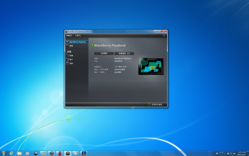Click the globe application icon on taskbar
This screenshot has width=249, height=156.
coord(52,153)
